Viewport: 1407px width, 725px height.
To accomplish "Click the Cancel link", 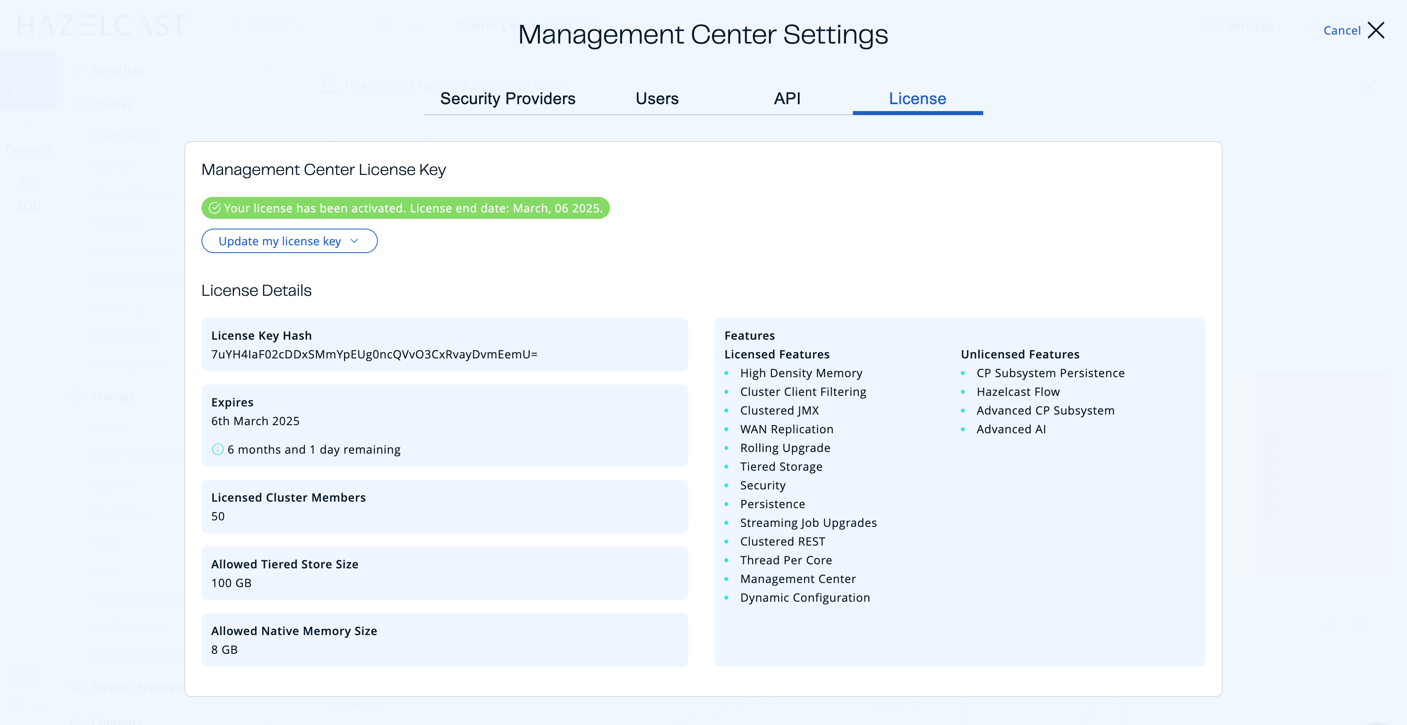I will [1342, 31].
